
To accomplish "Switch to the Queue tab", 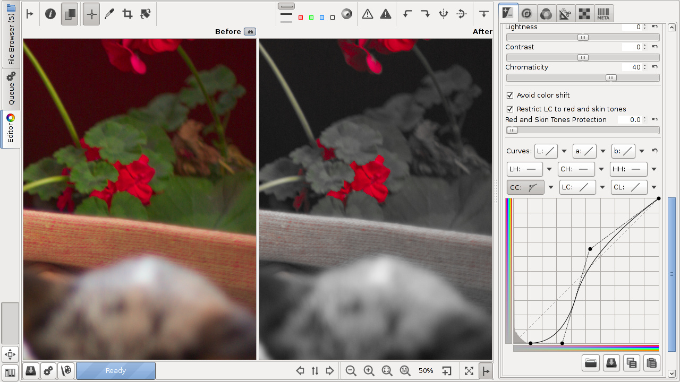I will tap(11, 89).
